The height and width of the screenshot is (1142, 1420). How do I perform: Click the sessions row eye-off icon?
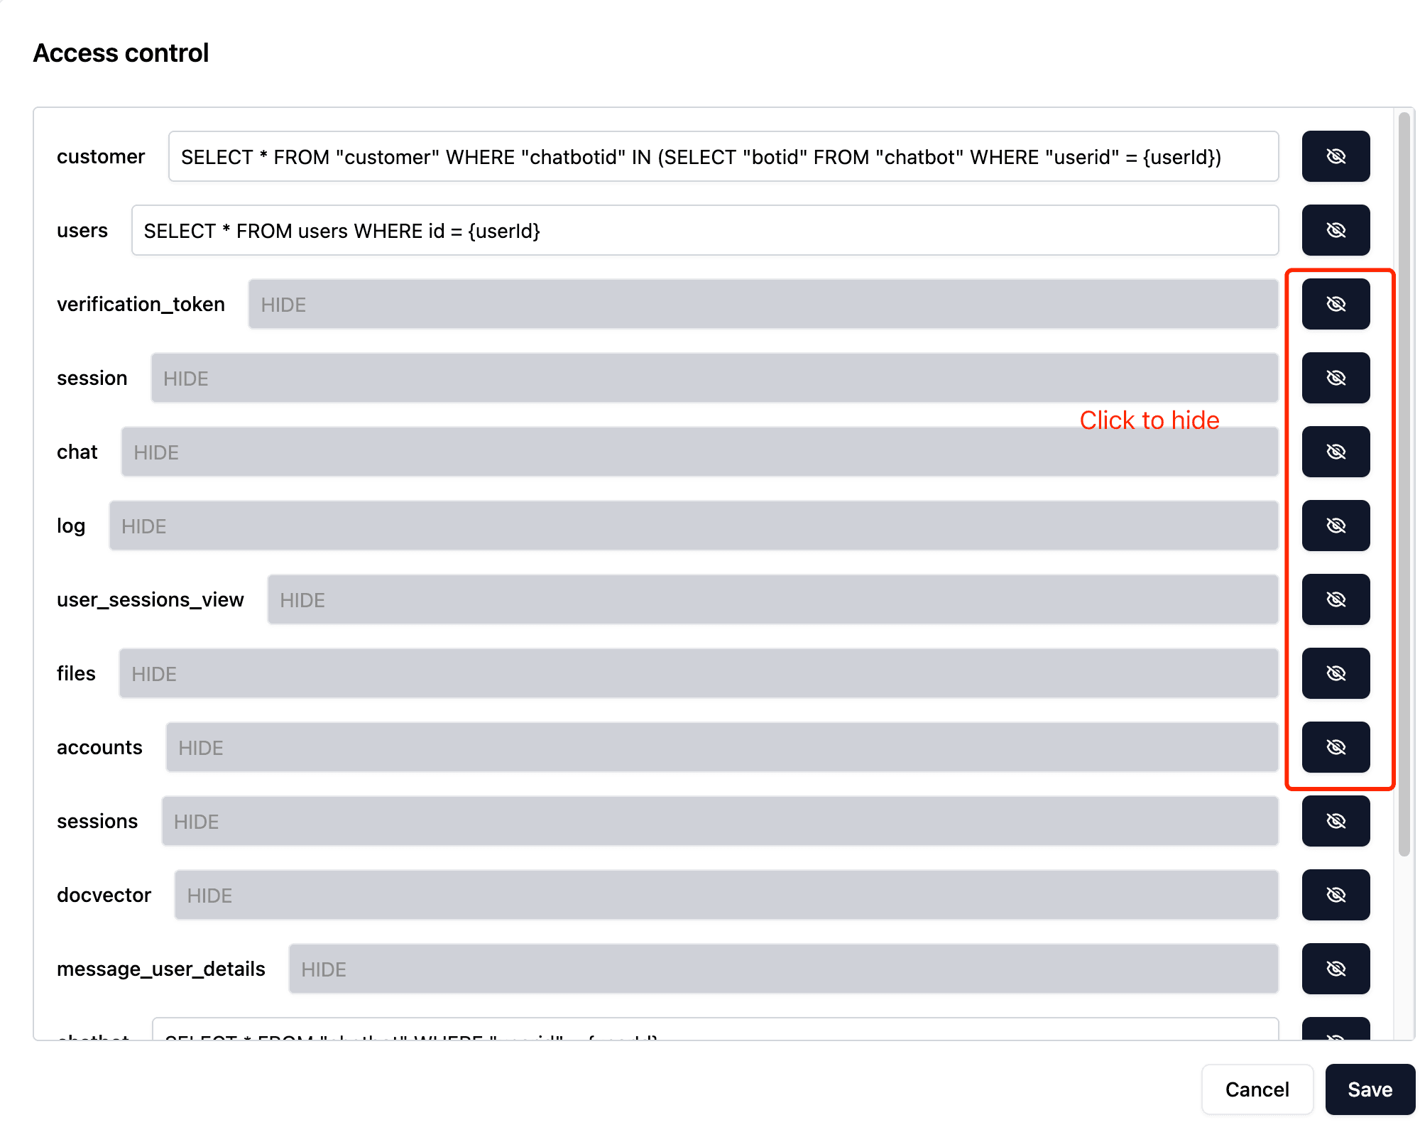pos(1335,821)
